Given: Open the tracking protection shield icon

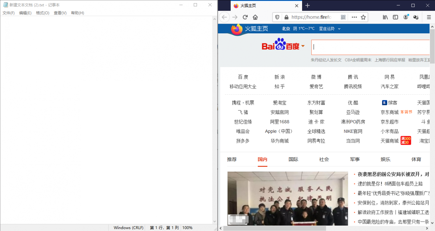Looking at the screenshot, I should click(277, 17).
